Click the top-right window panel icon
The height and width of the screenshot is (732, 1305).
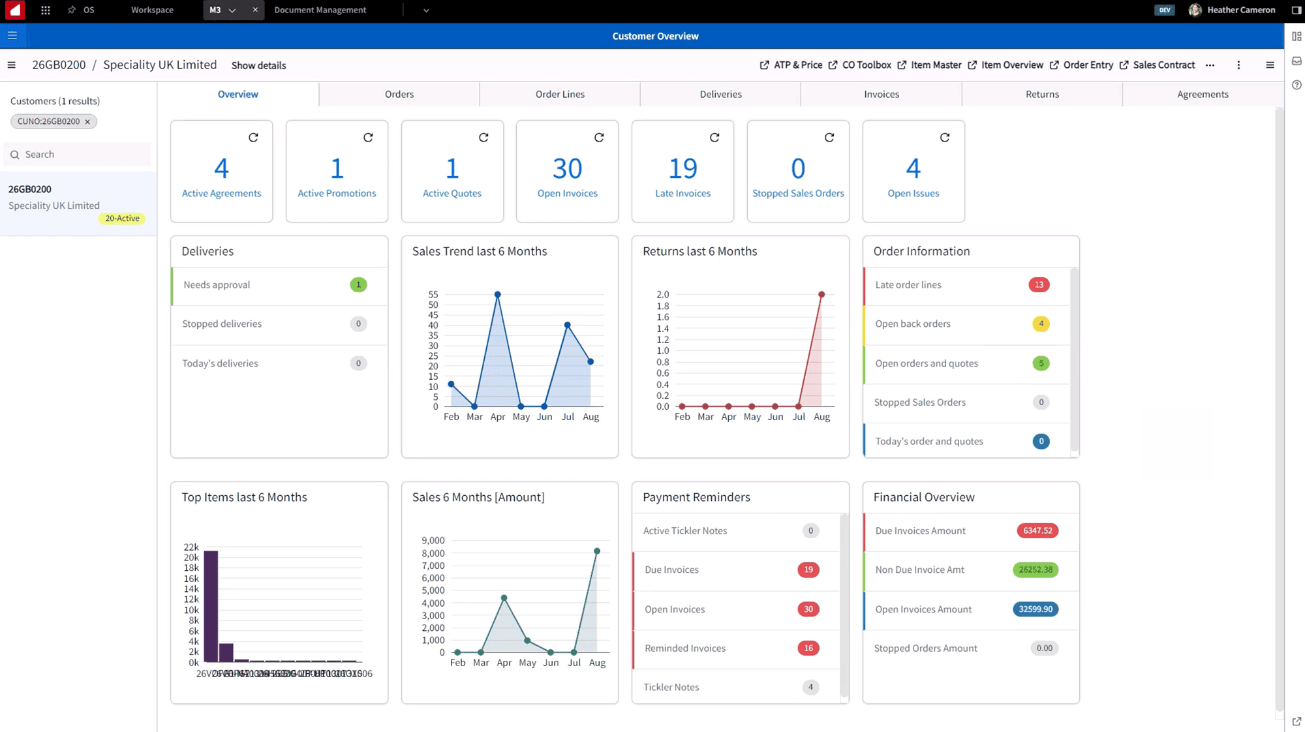[1297, 10]
